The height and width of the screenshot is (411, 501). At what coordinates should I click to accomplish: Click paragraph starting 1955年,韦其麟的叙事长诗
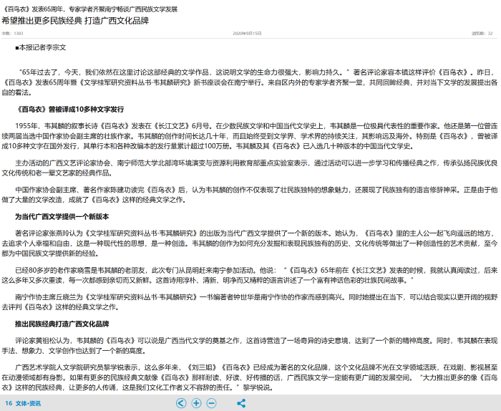250,136
